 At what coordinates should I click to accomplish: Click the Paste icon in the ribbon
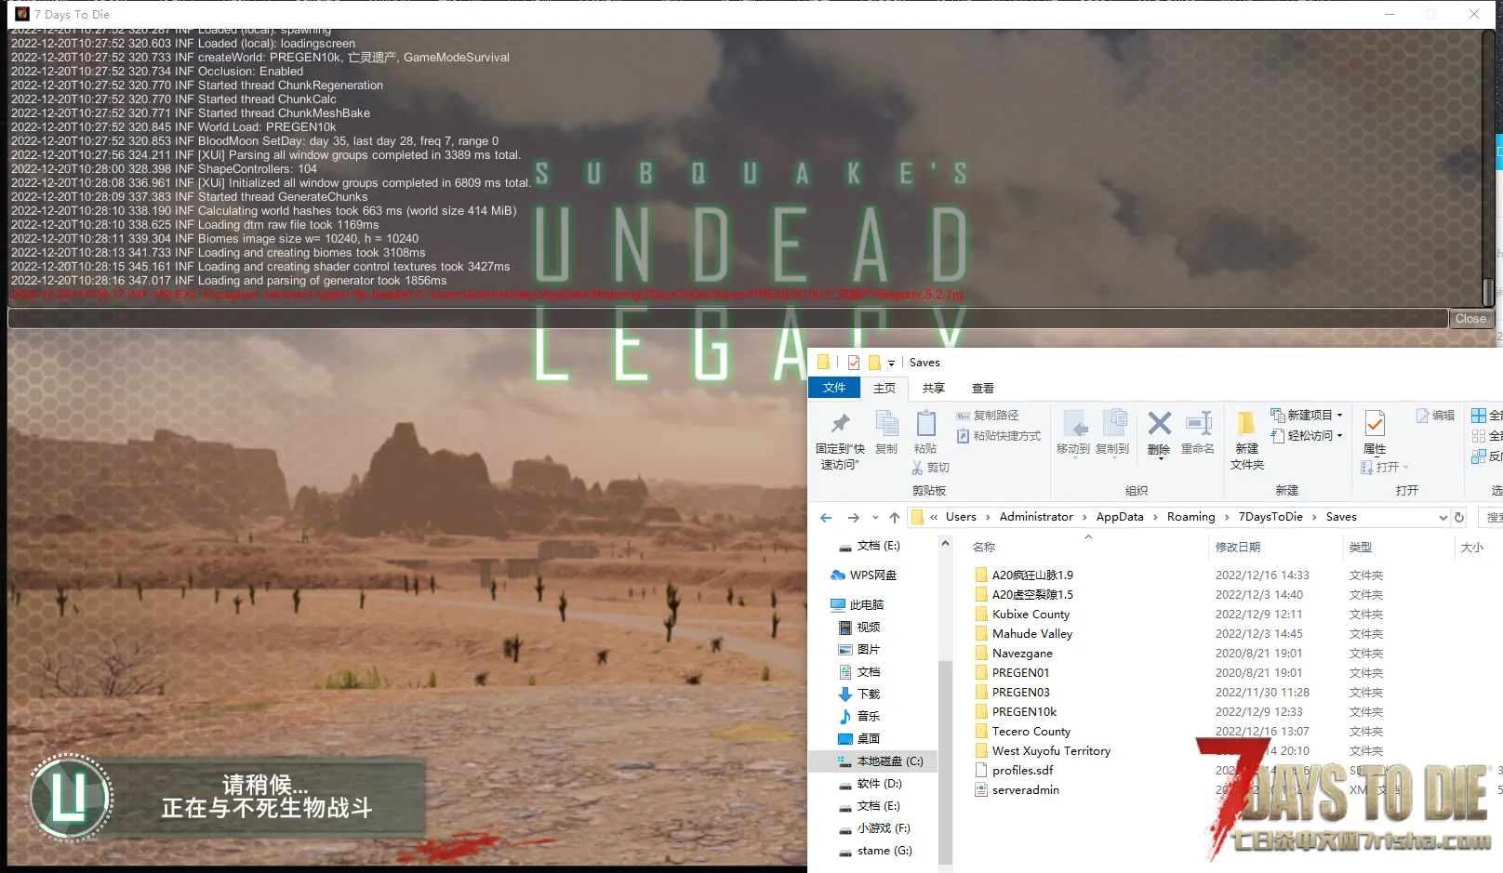(925, 424)
